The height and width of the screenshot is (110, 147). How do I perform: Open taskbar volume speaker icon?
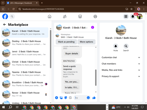point(128,107)
